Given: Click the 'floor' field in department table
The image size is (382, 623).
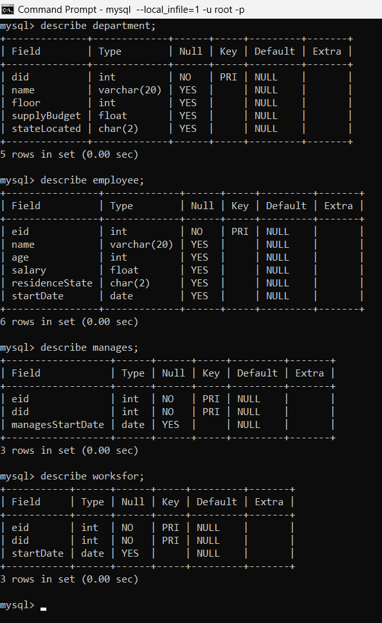Looking at the screenshot, I should [26, 102].
